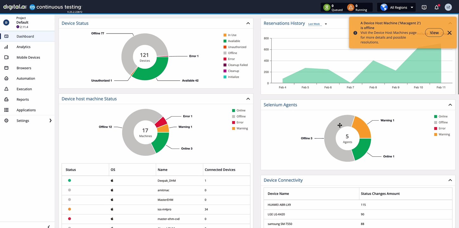Select the Deepak_DHM host row
Screen dimensions: 459x228
pos(156,180)
